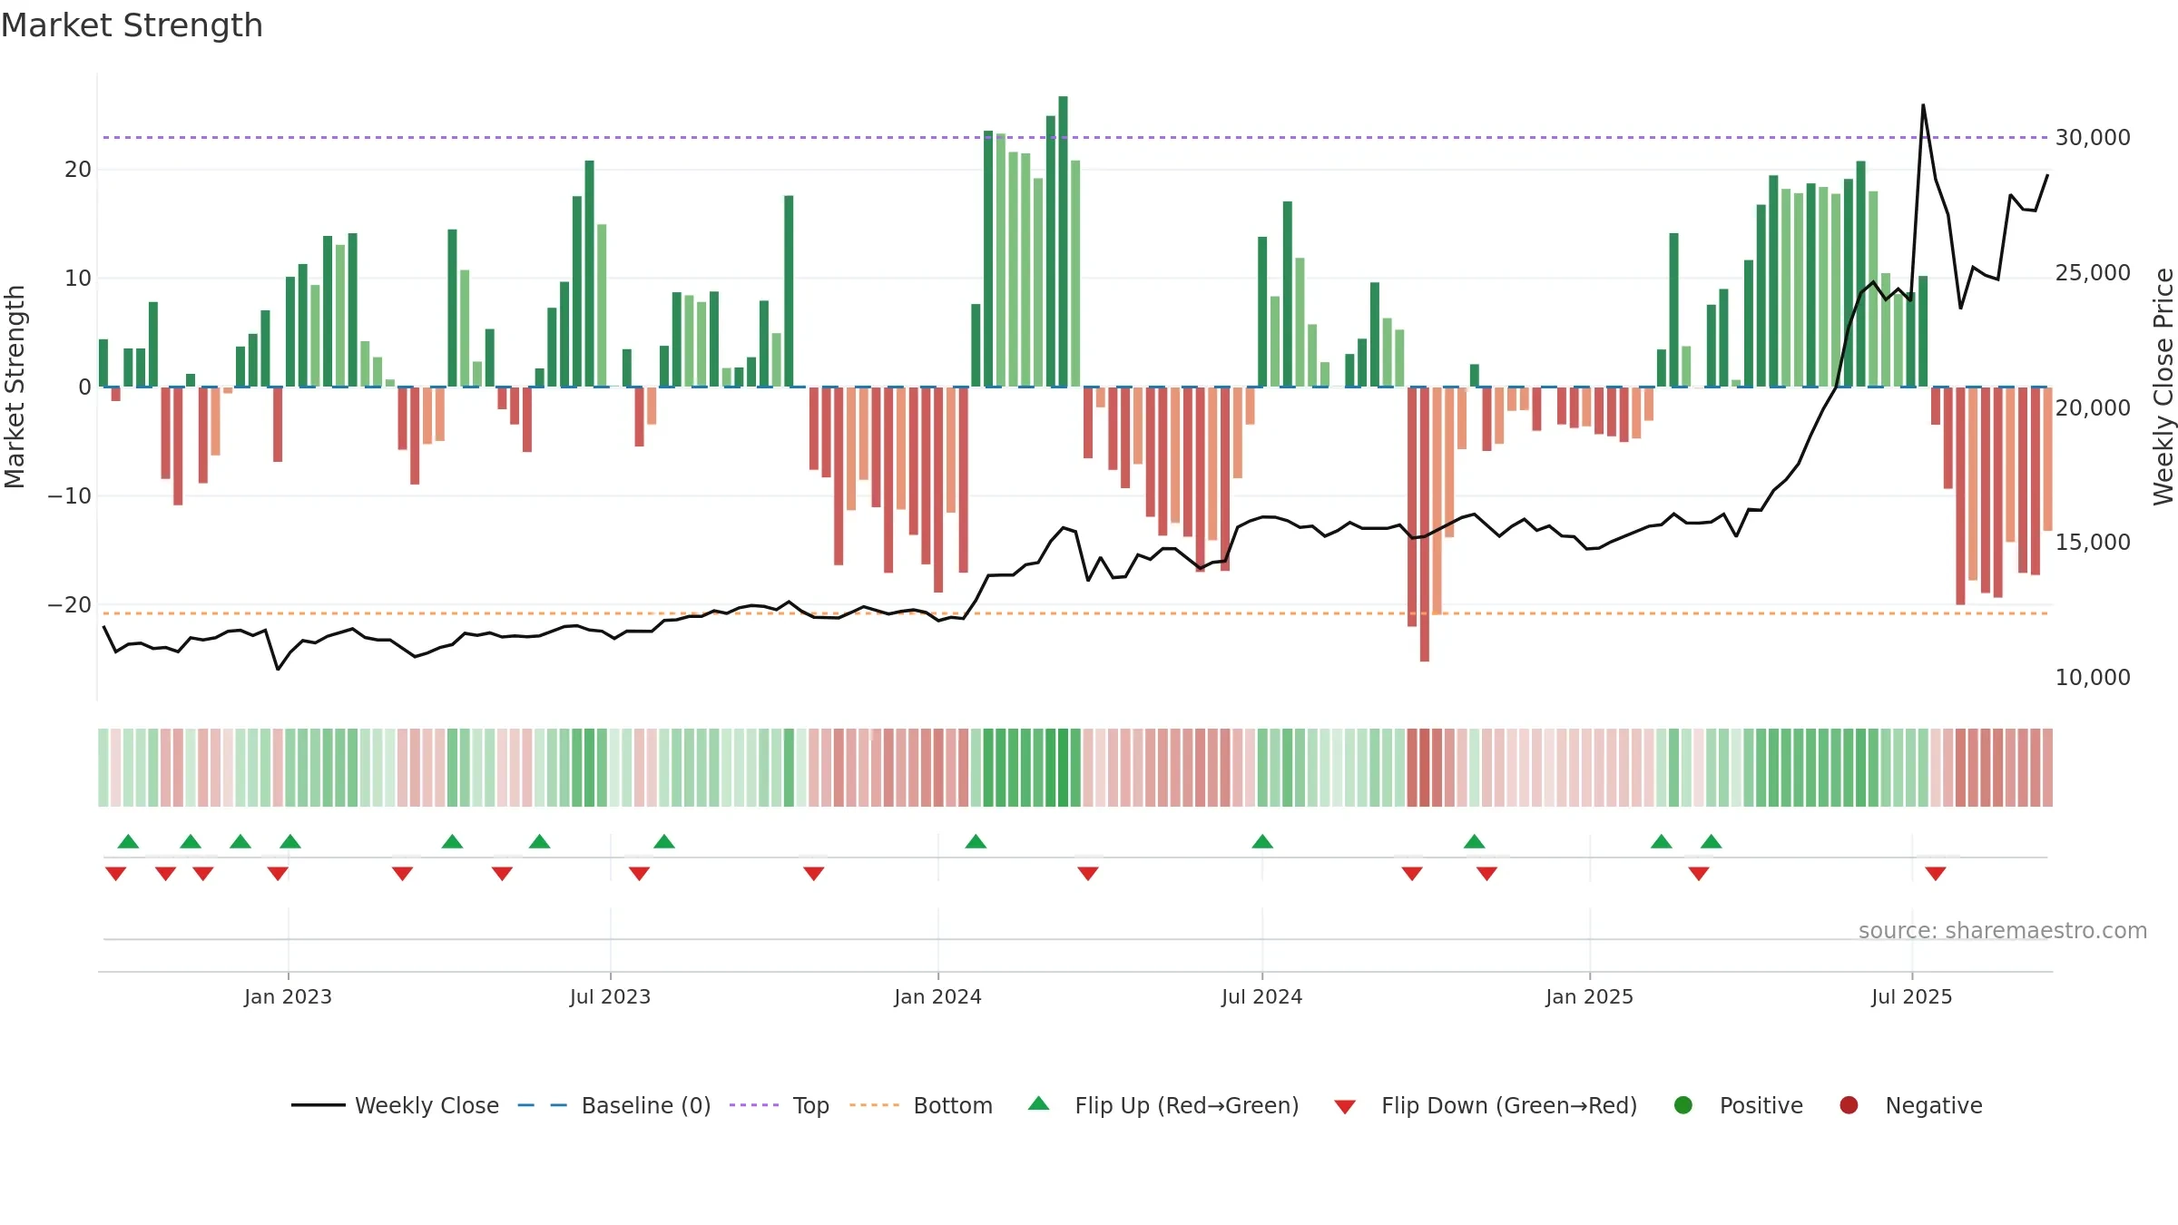Image resolution: width=2178 pixels, height=1225 pixels.
Task: Click the Jan 2025 axis label
Action: tap(1589, 996)
